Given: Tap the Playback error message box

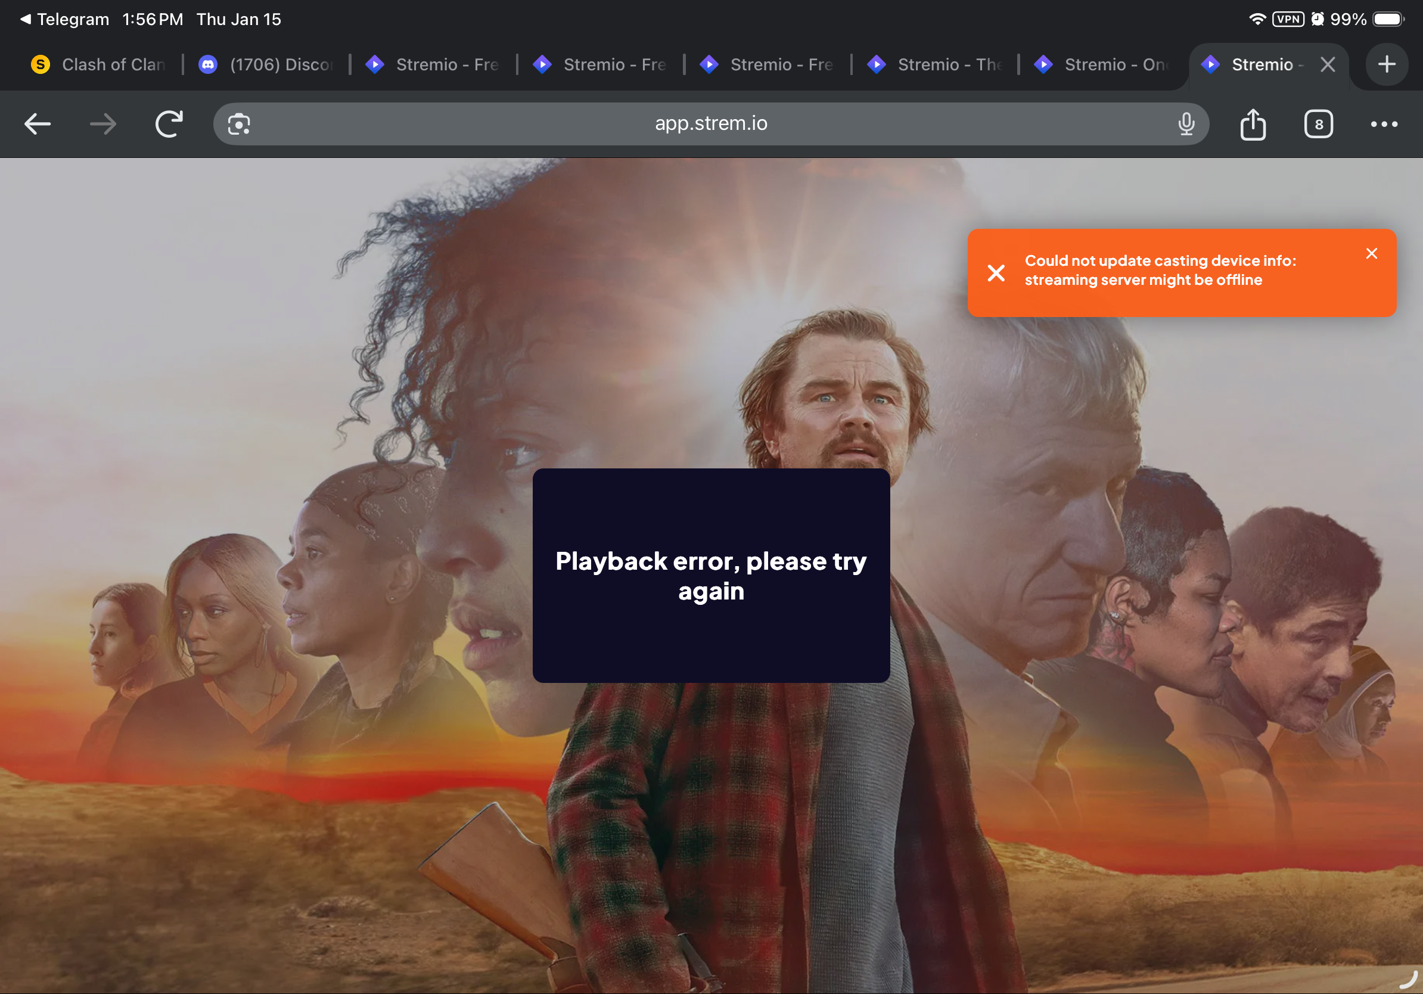Looking at the screenshot, I should click(x=711, y=575).
